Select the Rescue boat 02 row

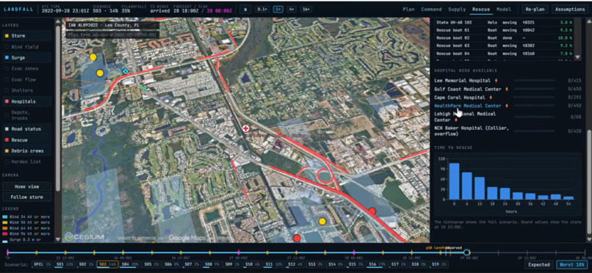[x=504, y=37]
